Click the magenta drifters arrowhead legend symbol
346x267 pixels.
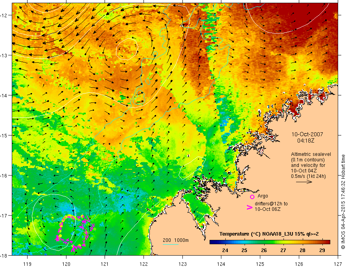(x=249, y=207)
